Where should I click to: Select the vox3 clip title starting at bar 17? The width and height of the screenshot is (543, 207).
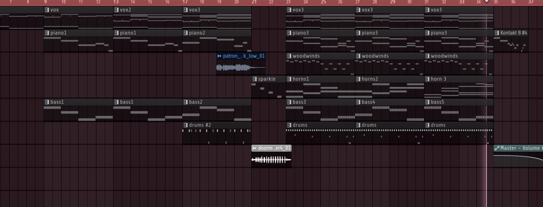click(x=195, y=10)
